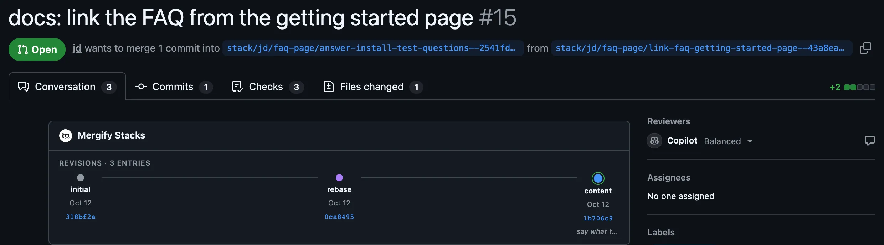Click the jd author link
Screen dimensions: 884x245
(77, 48)
